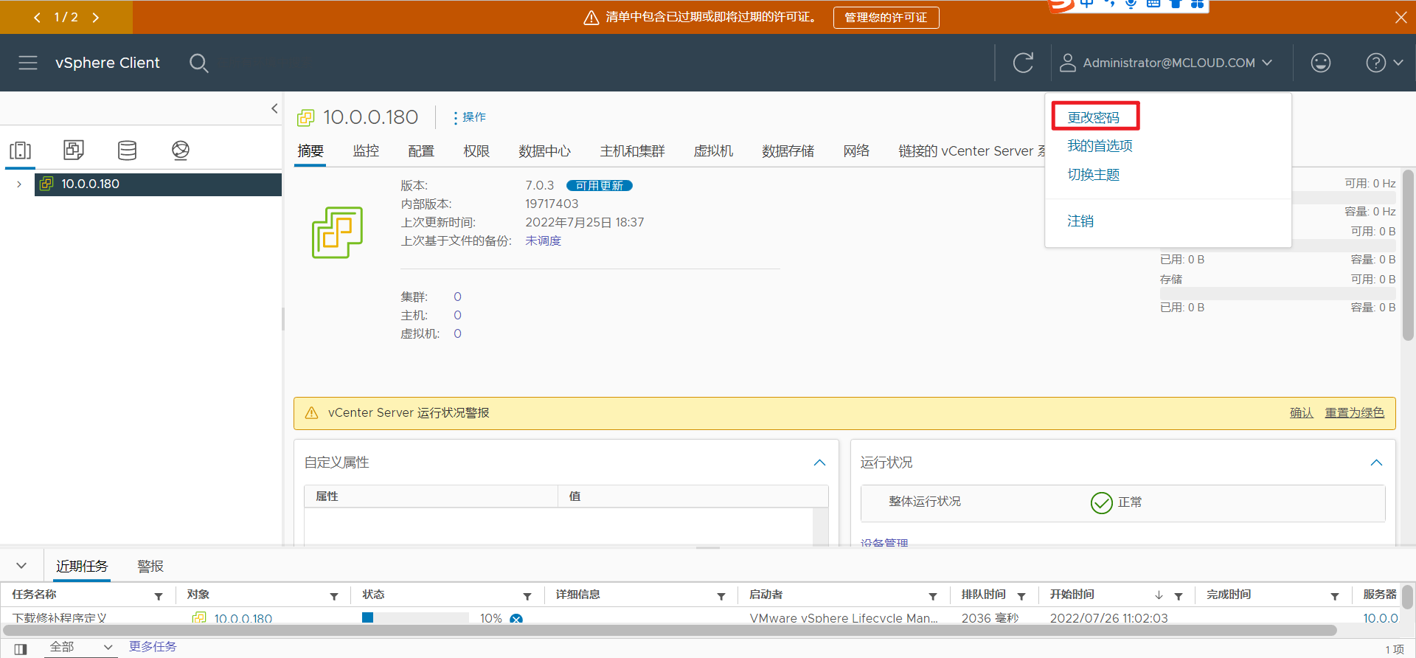Click the 值 column header
This screenshot has width=1416, height=658.
pyautogui.click(x=693, y=496)
